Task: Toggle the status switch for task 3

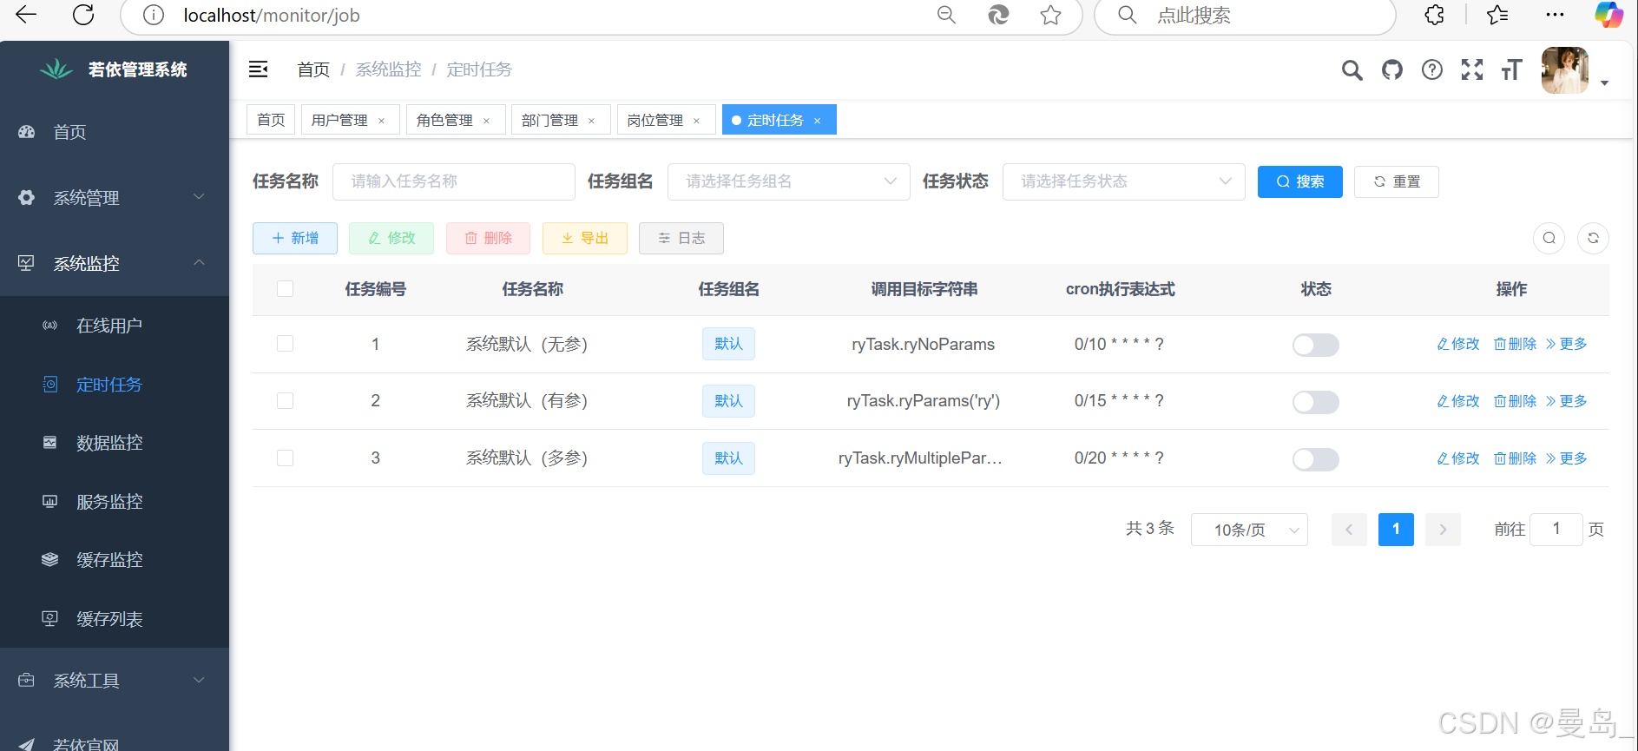Action: point(1315,459)
